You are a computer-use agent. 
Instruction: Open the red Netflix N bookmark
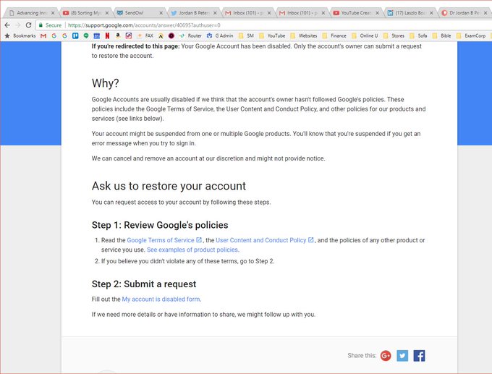[107, 35]
